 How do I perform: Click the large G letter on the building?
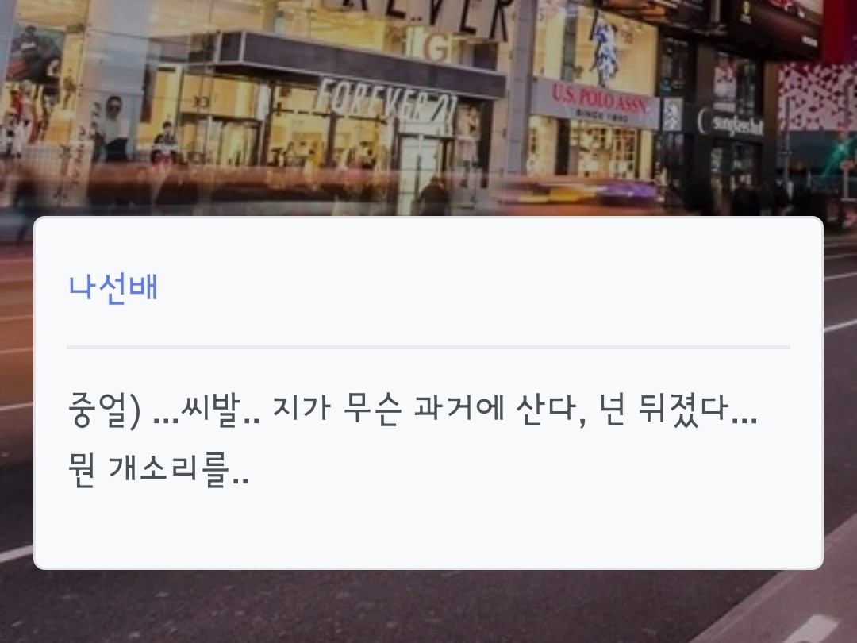[x=438, y=48]
